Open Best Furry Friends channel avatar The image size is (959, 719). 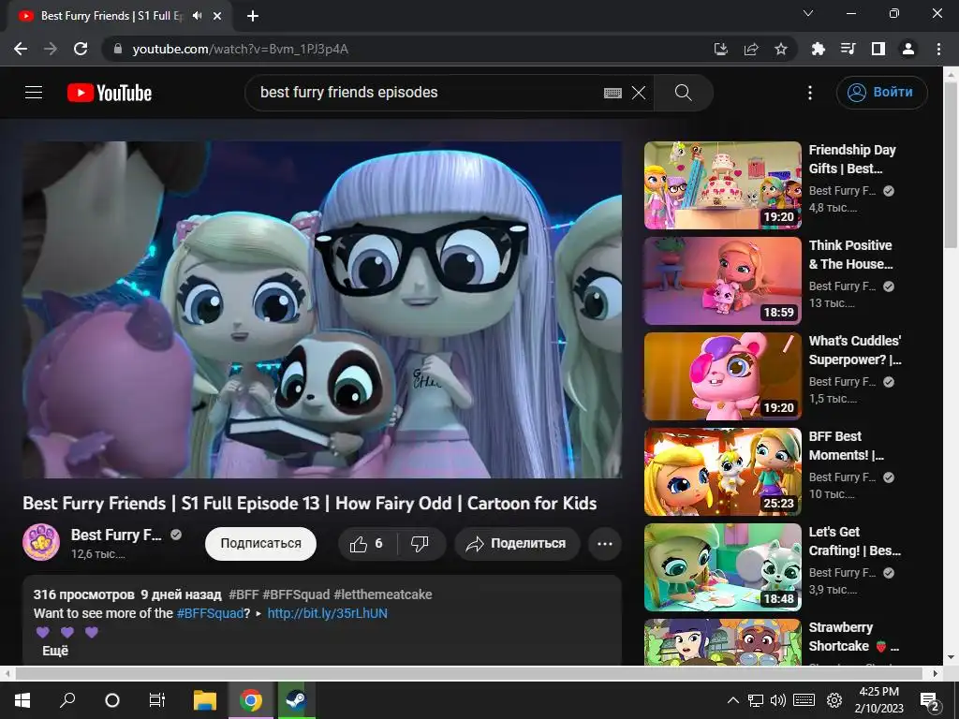pos(41,542)
